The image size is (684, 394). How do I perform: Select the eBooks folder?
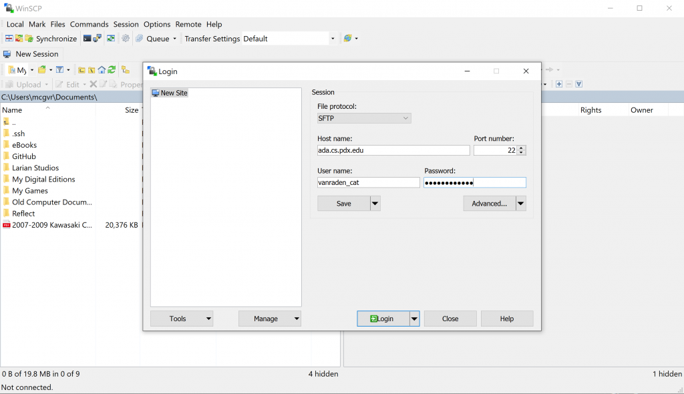[x=25, y=145]
